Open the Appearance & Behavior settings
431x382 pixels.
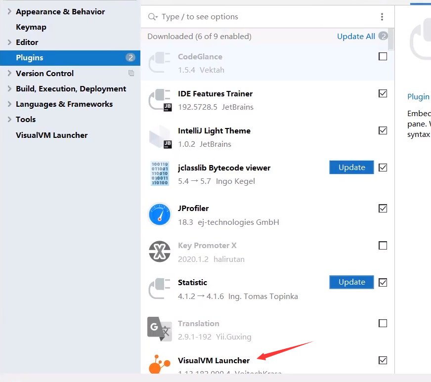[x=60, y=11]
